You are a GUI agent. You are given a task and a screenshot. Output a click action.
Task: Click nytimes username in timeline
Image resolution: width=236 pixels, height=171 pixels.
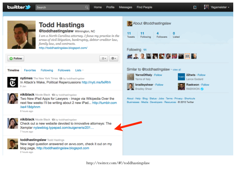(26, 78)
